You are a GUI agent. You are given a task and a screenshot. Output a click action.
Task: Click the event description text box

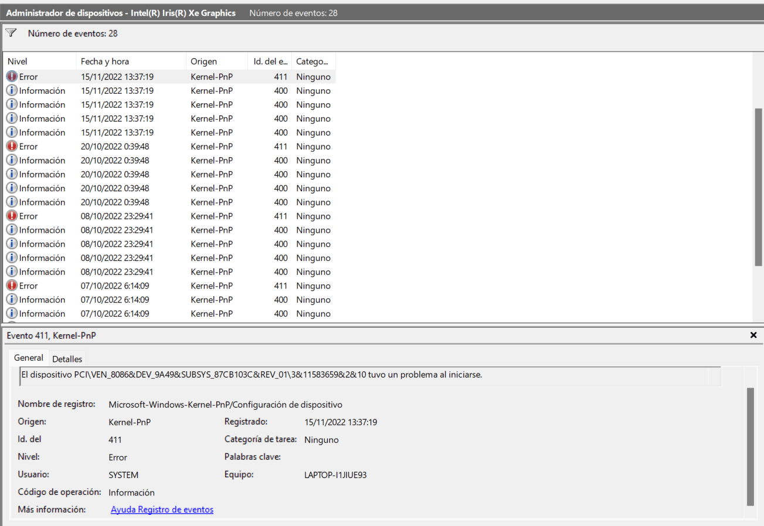pyautogui.click(x=370, y=376)
